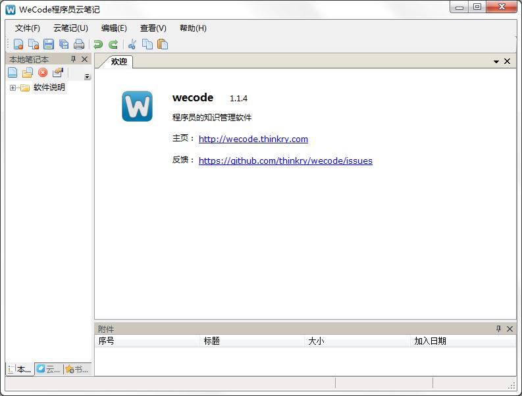The image size is (522, 396).
Task: Click the Save floppy disk toolbar icon
Action: point(49,45)
